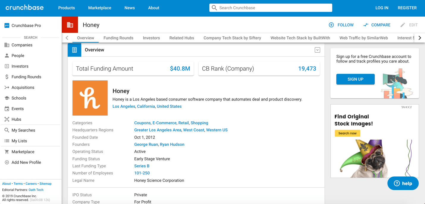Click the orange Honey logo thumbnail

(x=90, y=98)
